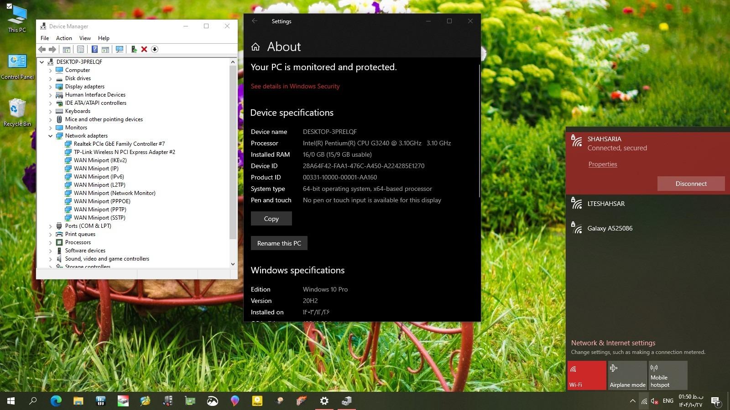Open See details in Windows Security link

click(295, 86)
